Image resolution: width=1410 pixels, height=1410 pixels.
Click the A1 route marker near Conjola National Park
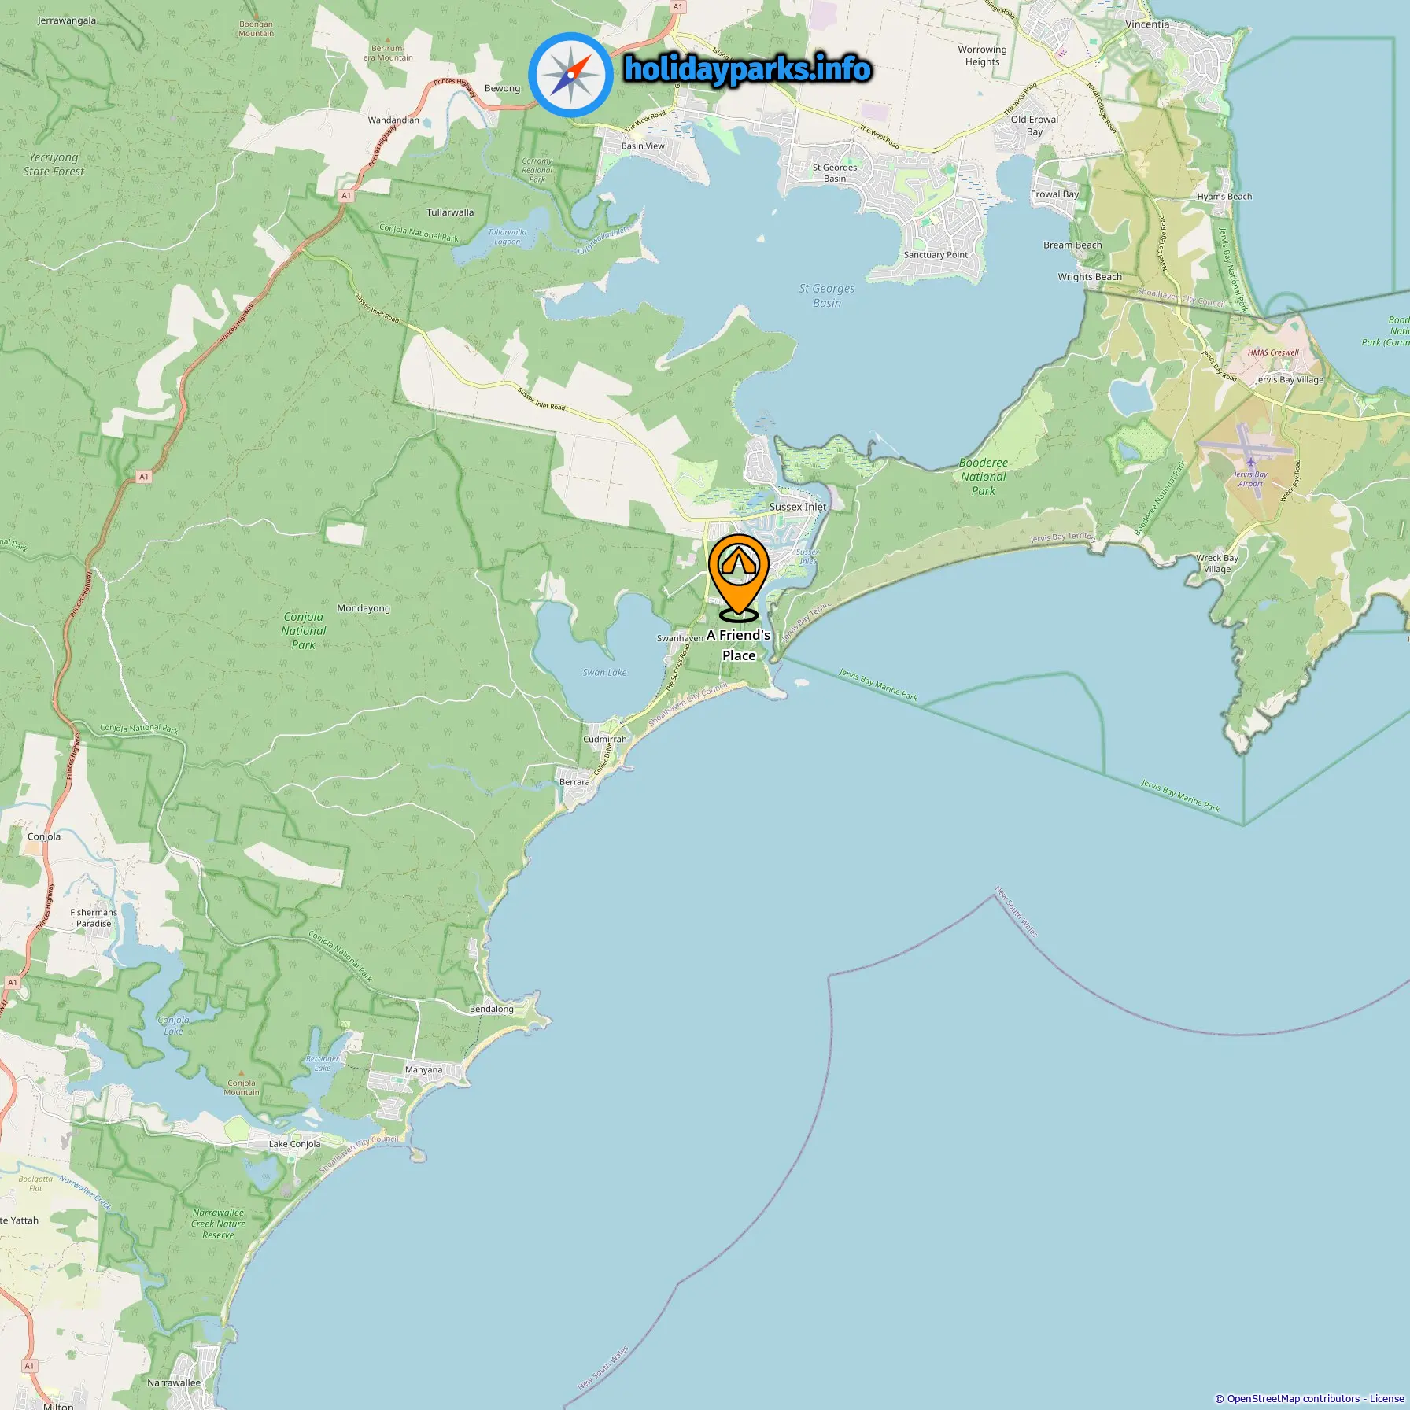(143, 477)
